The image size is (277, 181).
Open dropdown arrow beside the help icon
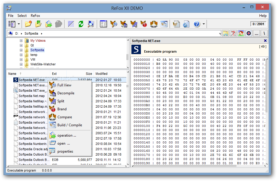click(204, 24)
